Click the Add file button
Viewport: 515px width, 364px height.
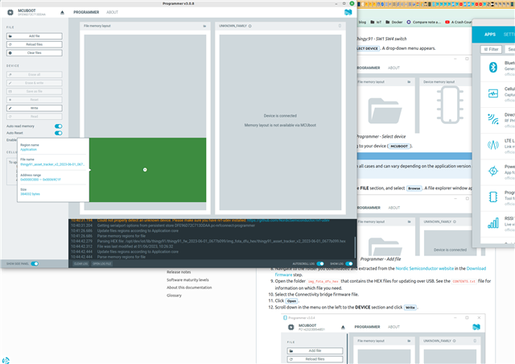[x=34, y=36]
